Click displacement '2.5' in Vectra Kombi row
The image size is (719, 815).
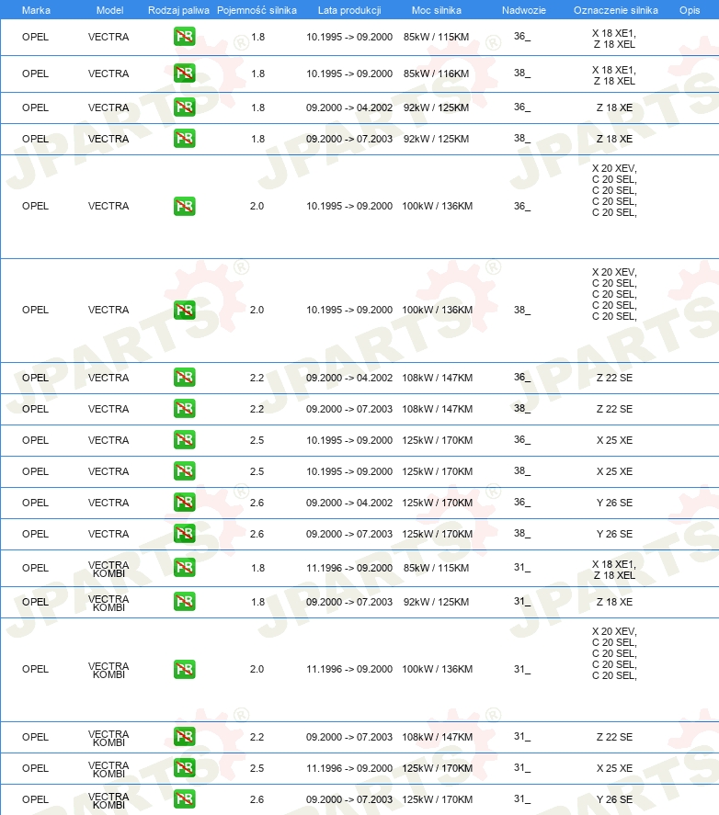pyautogui.click(x=257, y=768)
